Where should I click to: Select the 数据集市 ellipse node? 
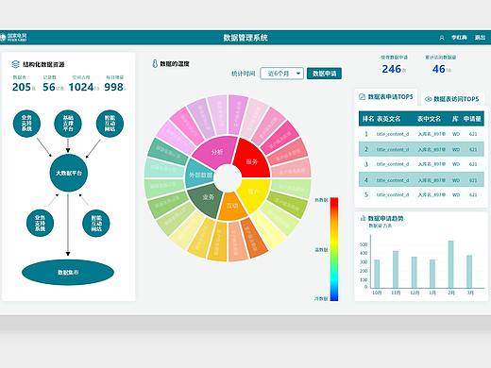pos(68,273)
